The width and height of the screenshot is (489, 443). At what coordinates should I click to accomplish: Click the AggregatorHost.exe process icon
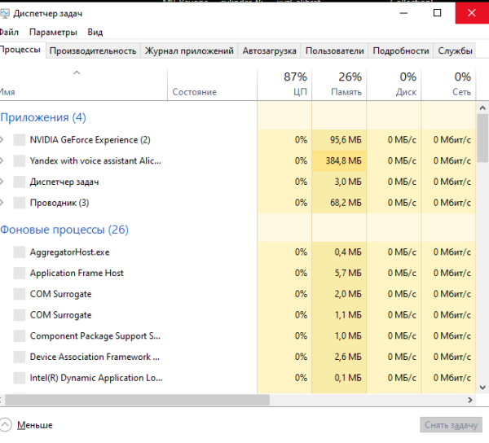click(20, 252)
